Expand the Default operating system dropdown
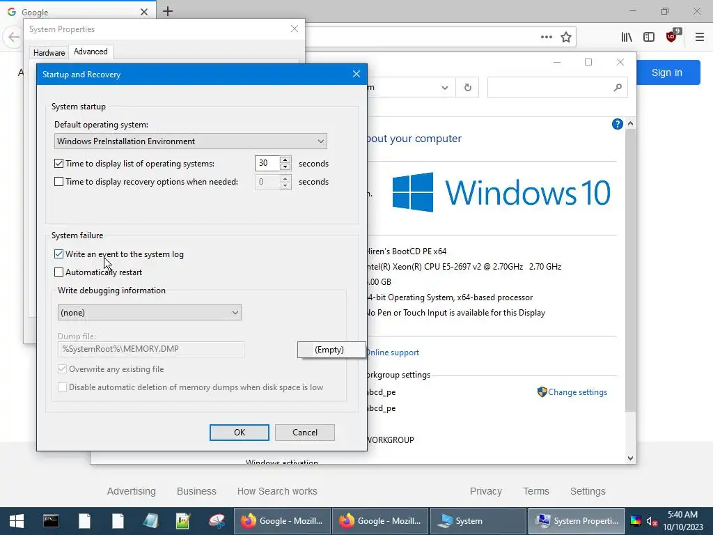 click(320, 141)
